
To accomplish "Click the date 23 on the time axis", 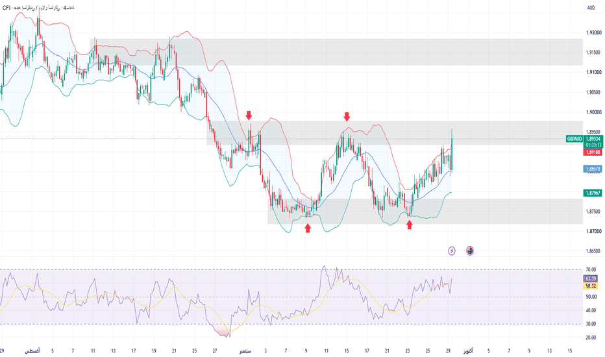I will 408,351.
